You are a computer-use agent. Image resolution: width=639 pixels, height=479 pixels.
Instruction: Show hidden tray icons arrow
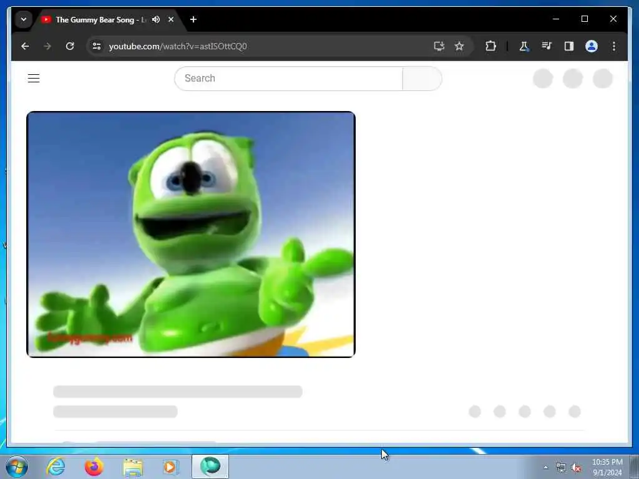point(545,467)
